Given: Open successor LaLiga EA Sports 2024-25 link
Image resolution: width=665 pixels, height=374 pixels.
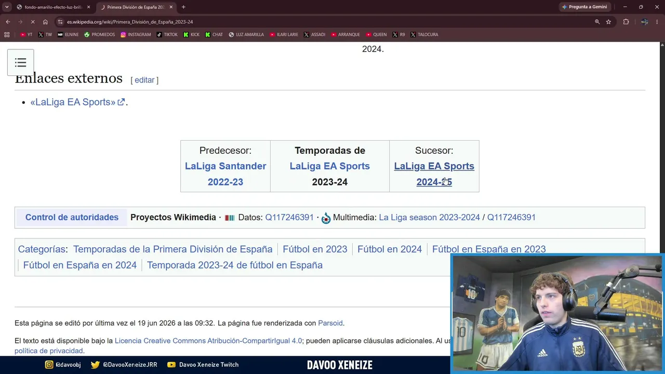Looking at the screenshot, I should click(x=434, y=174).
